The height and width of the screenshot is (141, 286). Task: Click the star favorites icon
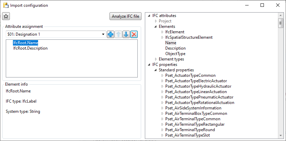pos(6,16)
